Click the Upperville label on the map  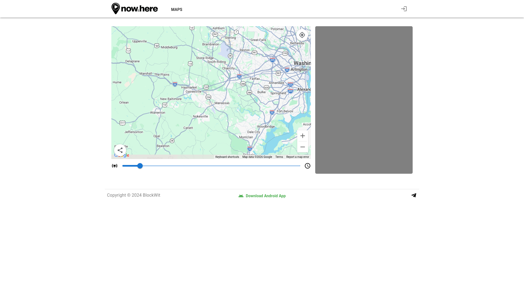coord(139,41)
